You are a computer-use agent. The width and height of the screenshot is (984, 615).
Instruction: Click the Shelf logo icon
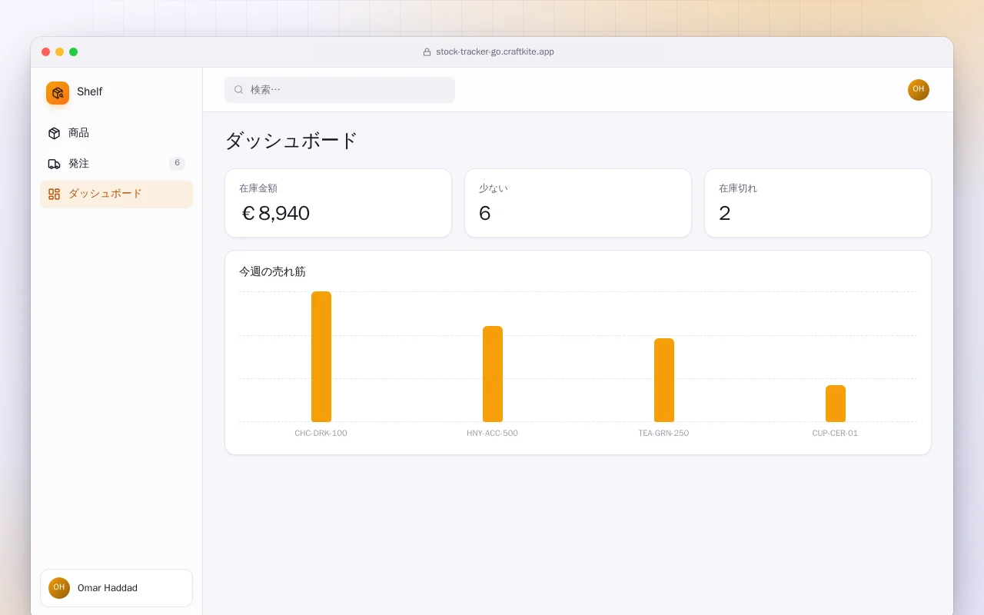[58, 93]
